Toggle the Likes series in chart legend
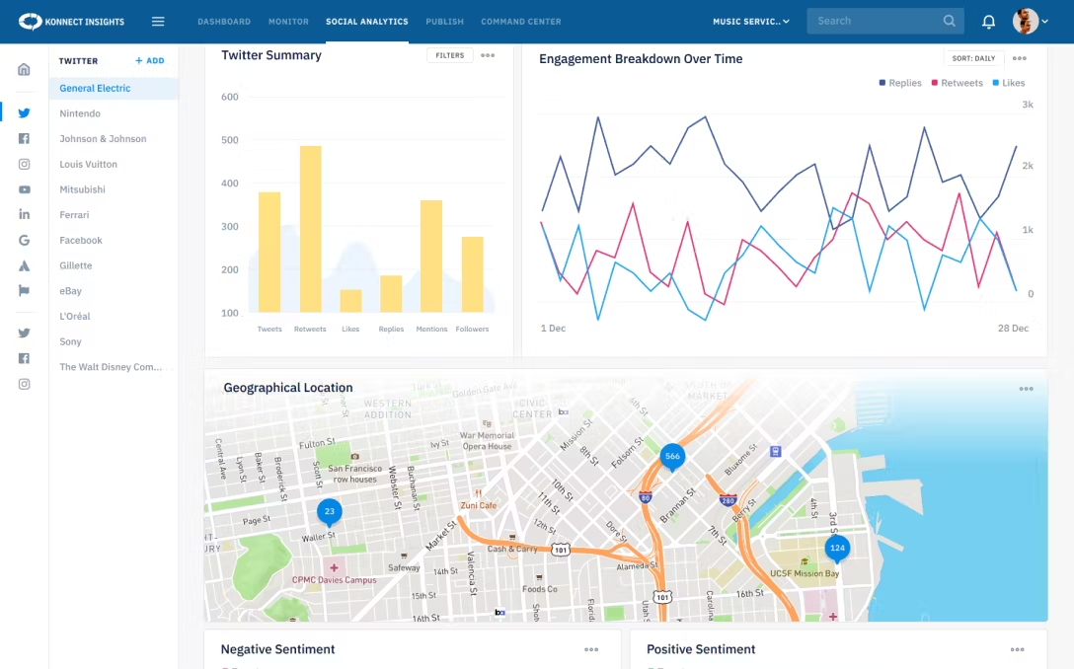The image size is (1074, 669). point(1008,84)
